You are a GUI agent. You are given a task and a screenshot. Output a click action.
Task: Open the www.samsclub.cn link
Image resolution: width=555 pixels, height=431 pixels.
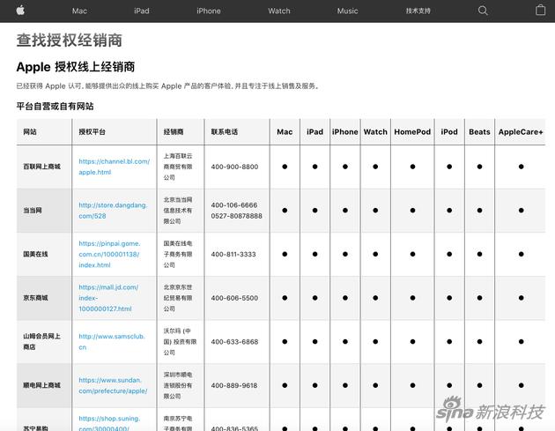112,341
